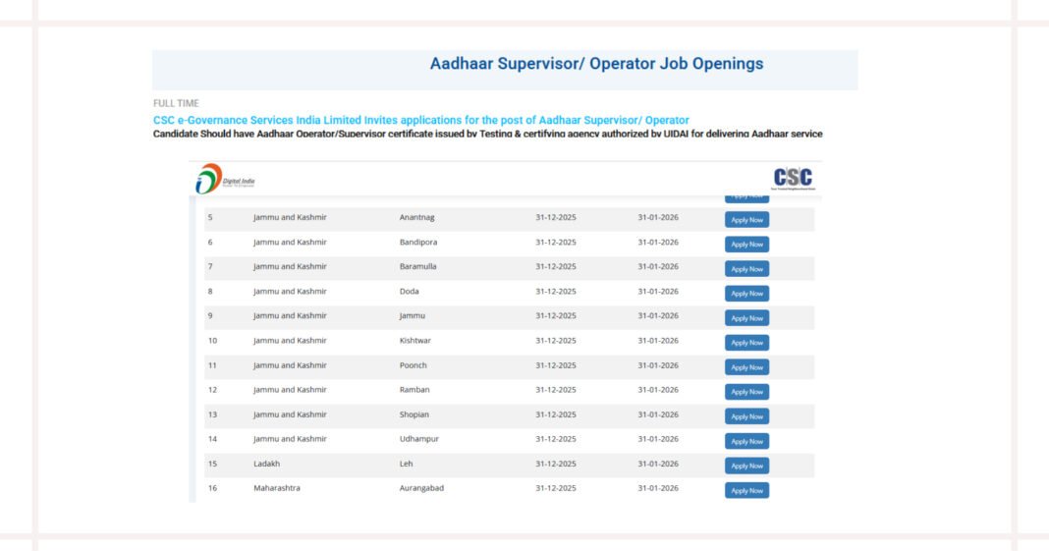Screen dimensions: 1049x551
Task: Apply Now for Baramulla position
Action: (746, 269)
